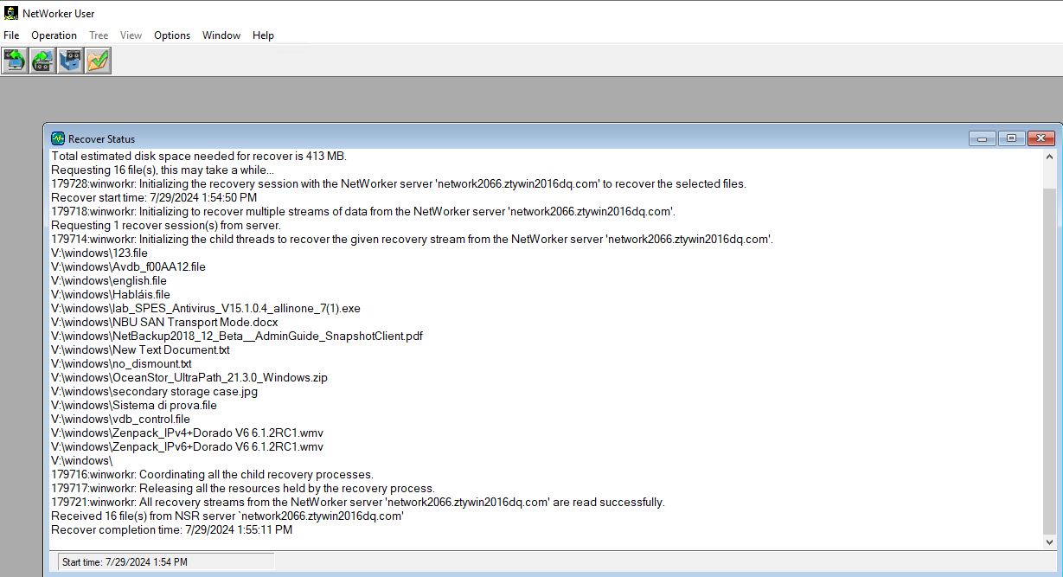Click the scrollbar down arrow

pyautogui.click(x=1050, y=542)
